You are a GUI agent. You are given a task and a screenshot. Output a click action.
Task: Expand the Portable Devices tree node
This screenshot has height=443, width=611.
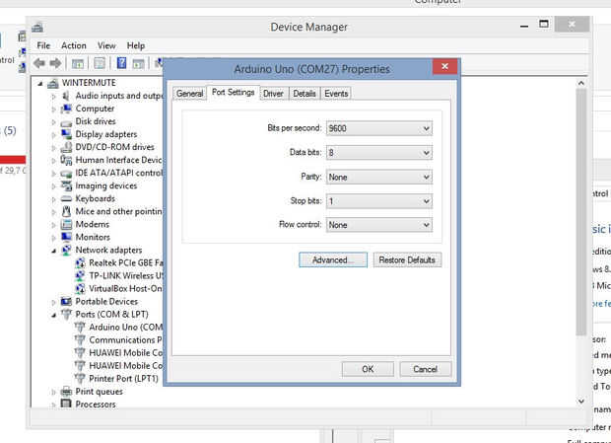[54, 302]
